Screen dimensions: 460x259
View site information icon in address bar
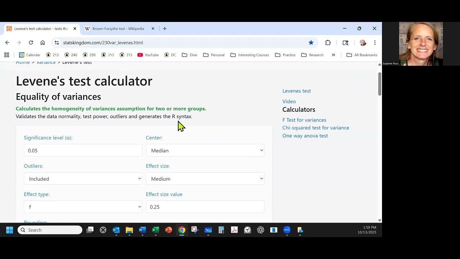click(x=56, y=42)
